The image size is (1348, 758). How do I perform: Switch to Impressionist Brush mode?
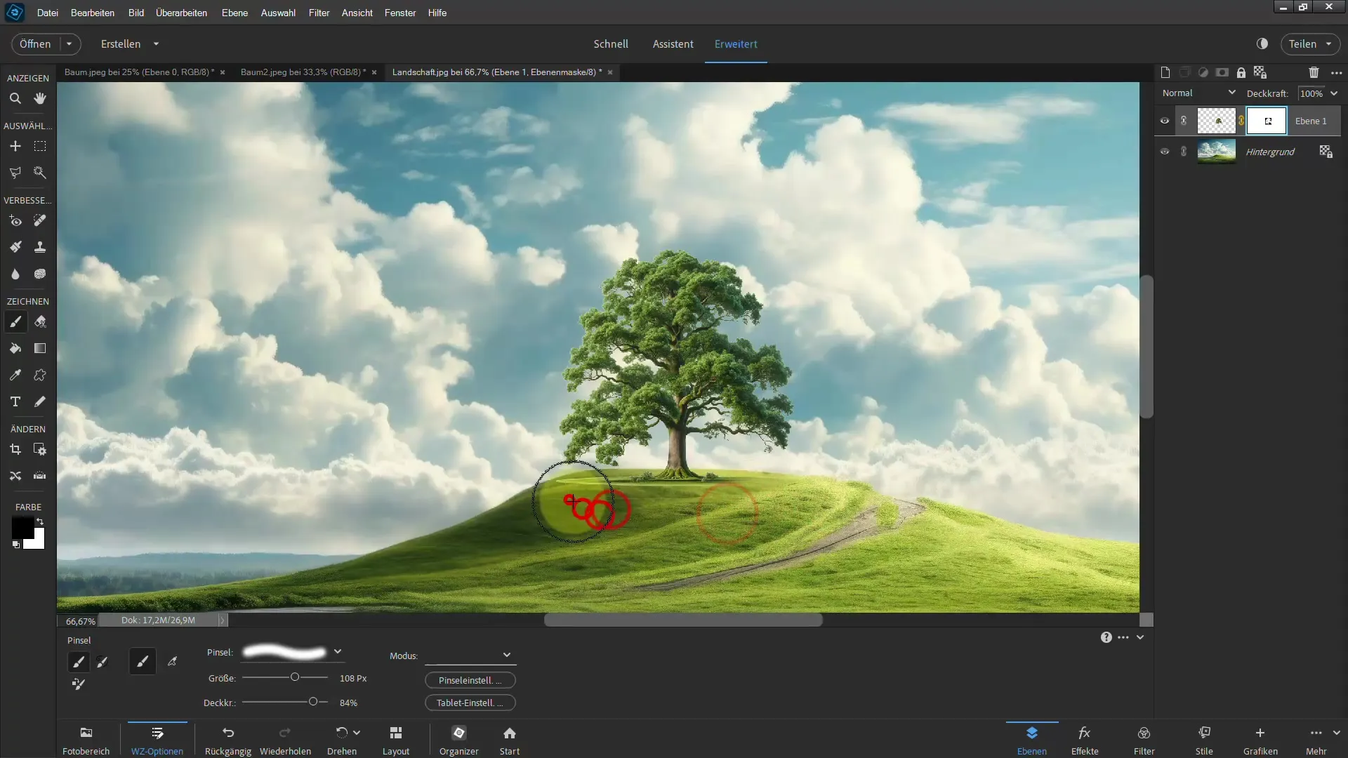point(103,662)
